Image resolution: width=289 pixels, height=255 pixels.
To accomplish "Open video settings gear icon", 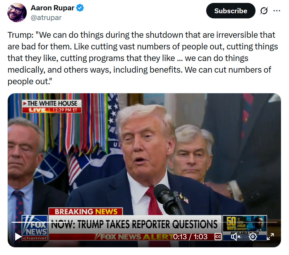I will tap(253, 237).
